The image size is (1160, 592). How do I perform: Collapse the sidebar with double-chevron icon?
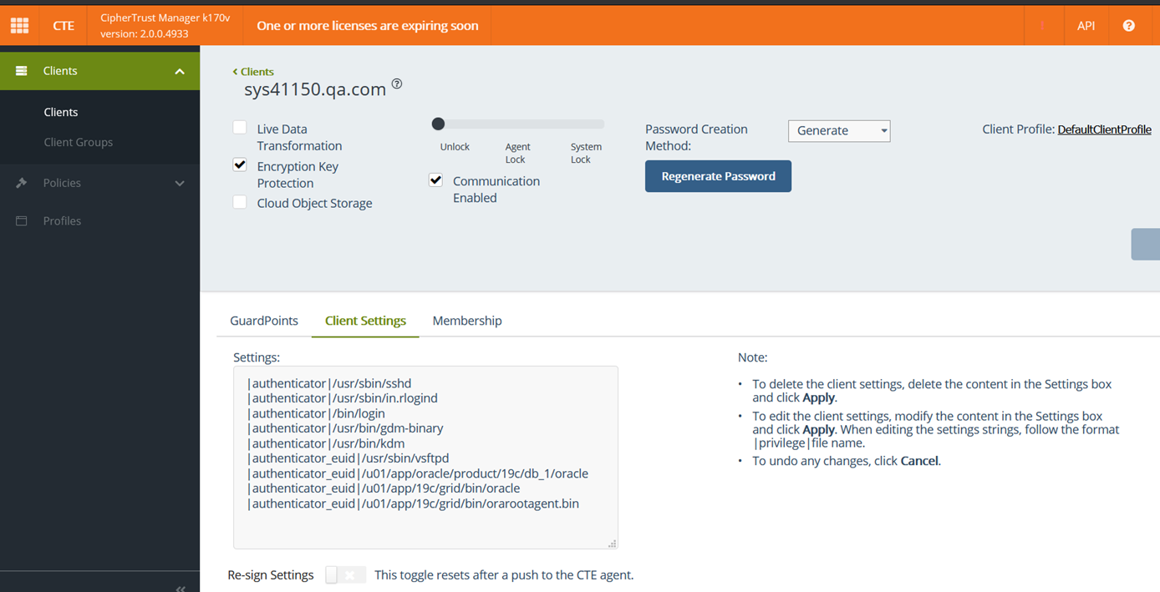(181, 588)
